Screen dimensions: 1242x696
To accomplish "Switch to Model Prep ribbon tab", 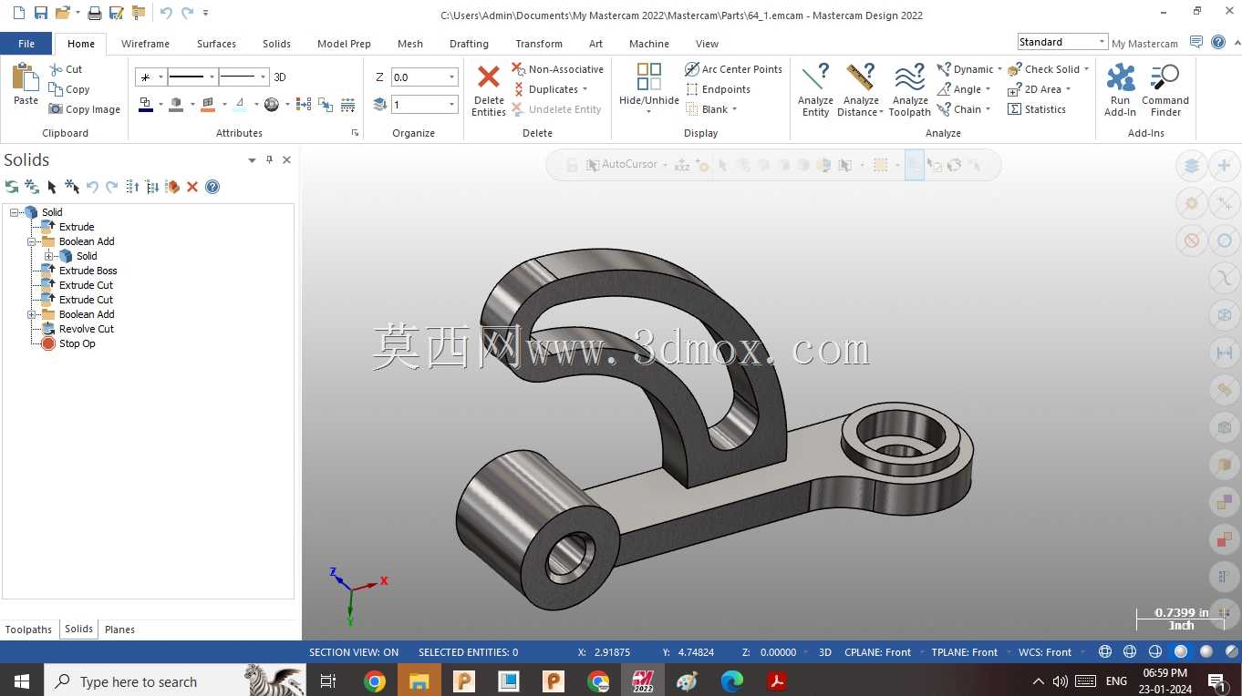I will coord(344,44).
